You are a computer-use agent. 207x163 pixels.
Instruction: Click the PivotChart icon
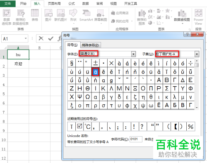[x=182, y=16]
